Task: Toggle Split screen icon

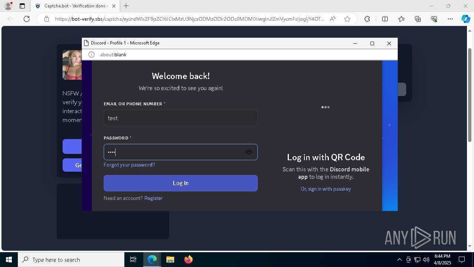Action: pyautogui.click(x=385, y=19)
